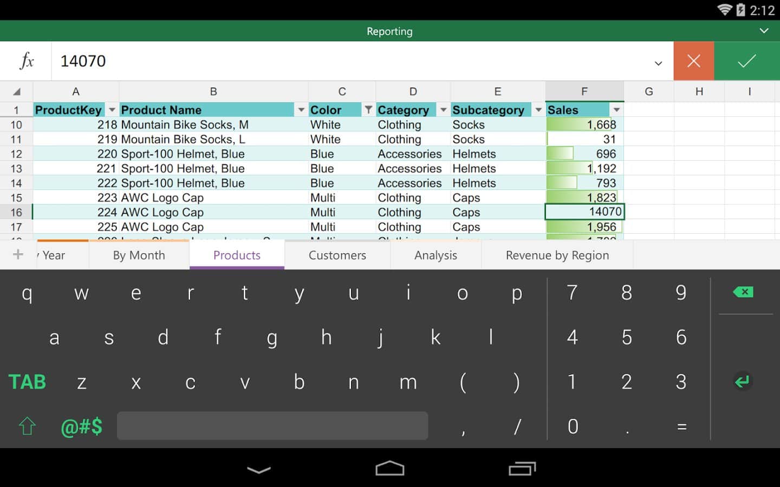Open the Product Name filter dropdown
Screen dimensions: 780x487
click(x=301, y=110)
